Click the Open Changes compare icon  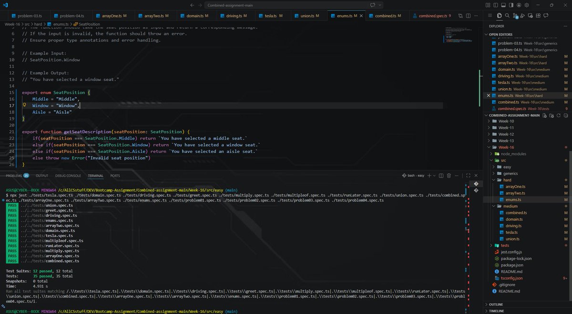click(460, 16)
